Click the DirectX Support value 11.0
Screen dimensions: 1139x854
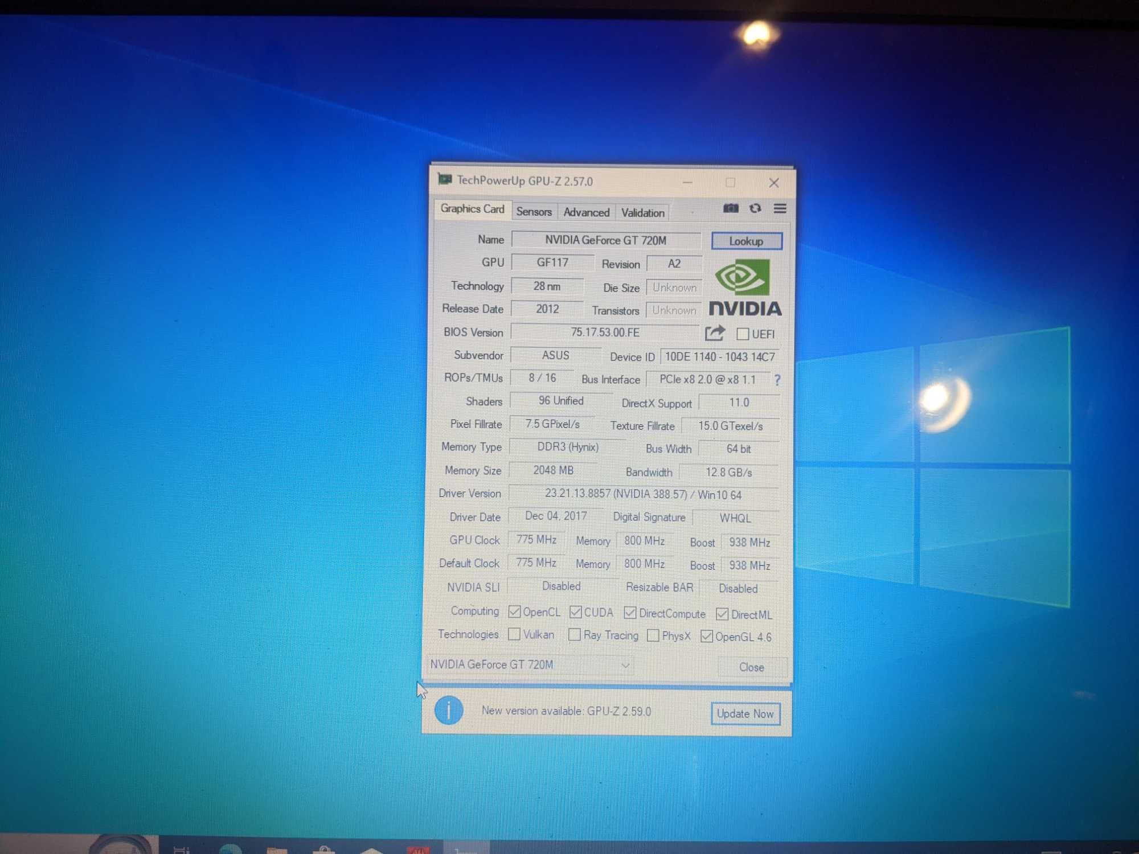click(739, 403)
